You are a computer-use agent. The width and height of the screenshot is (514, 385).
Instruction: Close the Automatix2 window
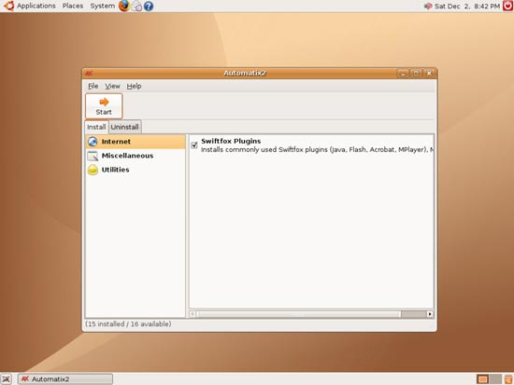coord(429,74)
